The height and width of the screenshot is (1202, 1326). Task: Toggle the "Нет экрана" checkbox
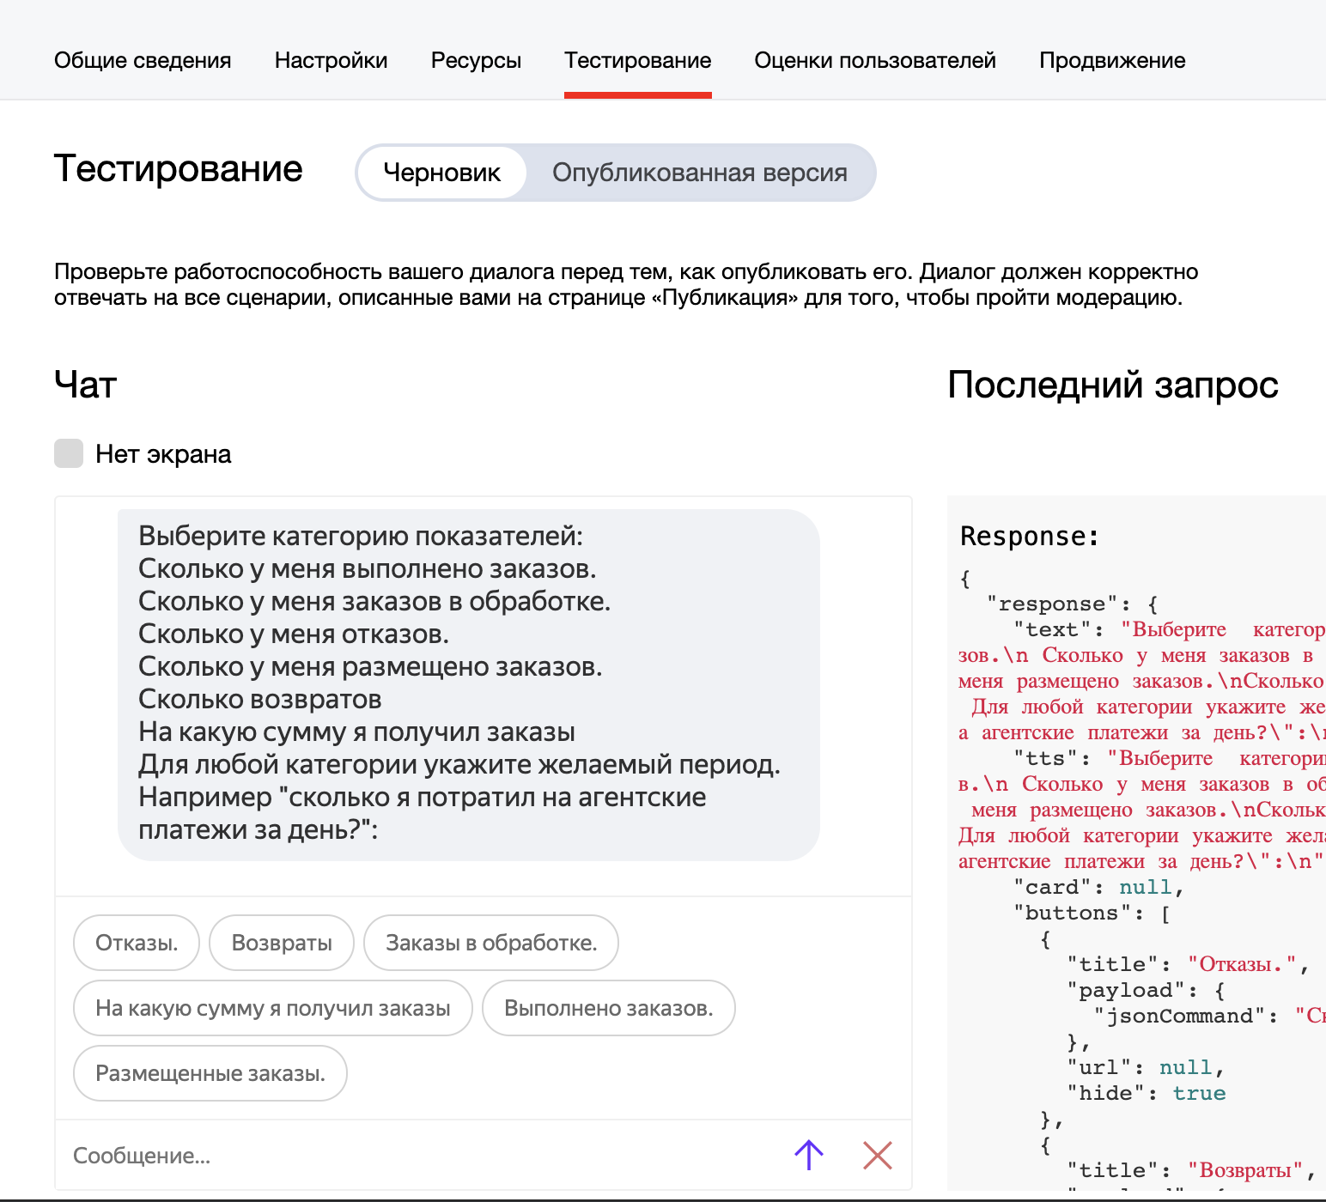[69, 453]
